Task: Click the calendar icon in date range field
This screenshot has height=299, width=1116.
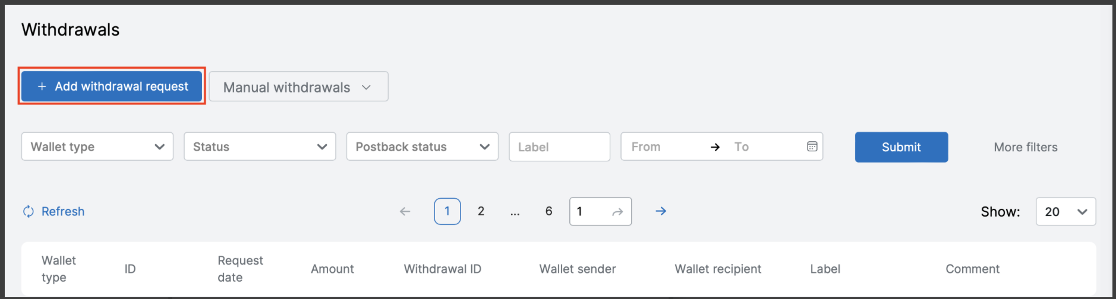Action: coord(812,147)
